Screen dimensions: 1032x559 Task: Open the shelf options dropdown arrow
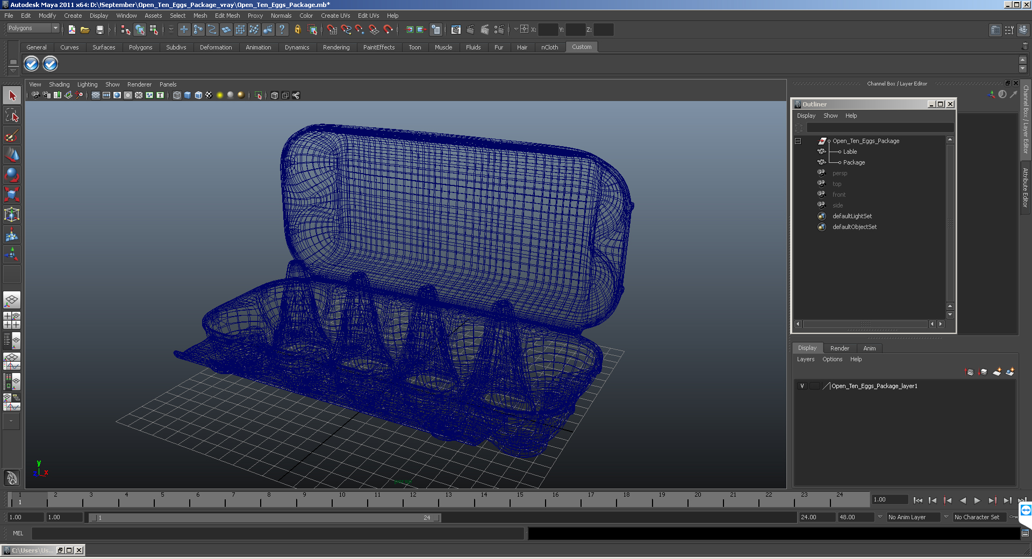[x=13, y=70]
